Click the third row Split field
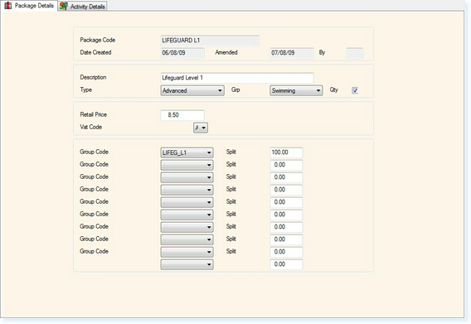The width and height of the screenshot is (471, 324). (x=286, y=177)
